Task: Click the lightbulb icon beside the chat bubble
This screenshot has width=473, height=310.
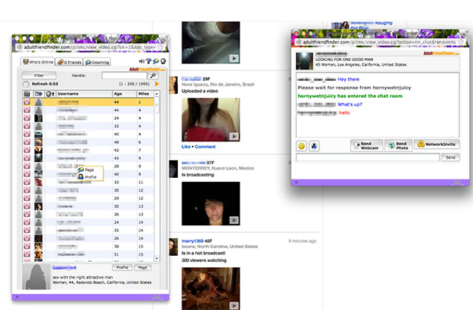Action: coord(163,61)
